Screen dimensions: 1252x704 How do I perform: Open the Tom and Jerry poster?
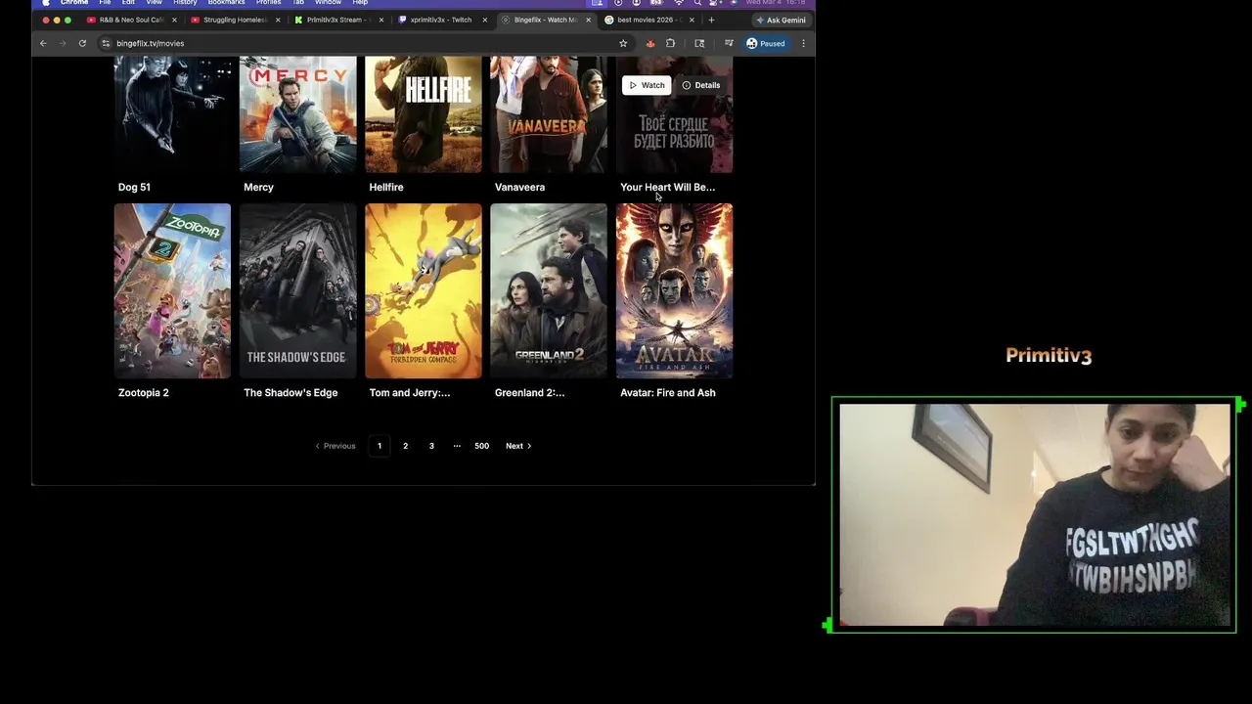(424, 290)
